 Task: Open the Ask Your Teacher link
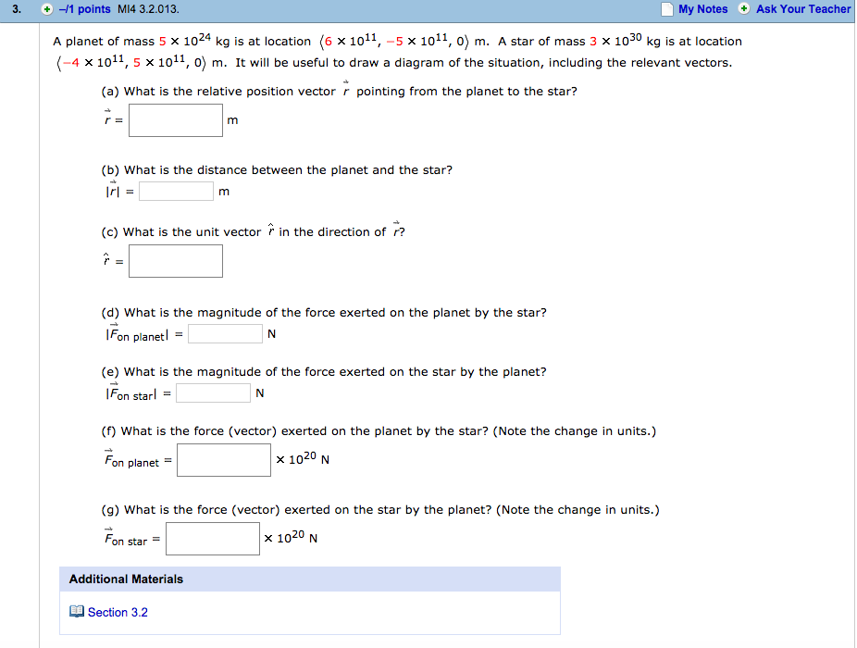click(x=803, y=9)
